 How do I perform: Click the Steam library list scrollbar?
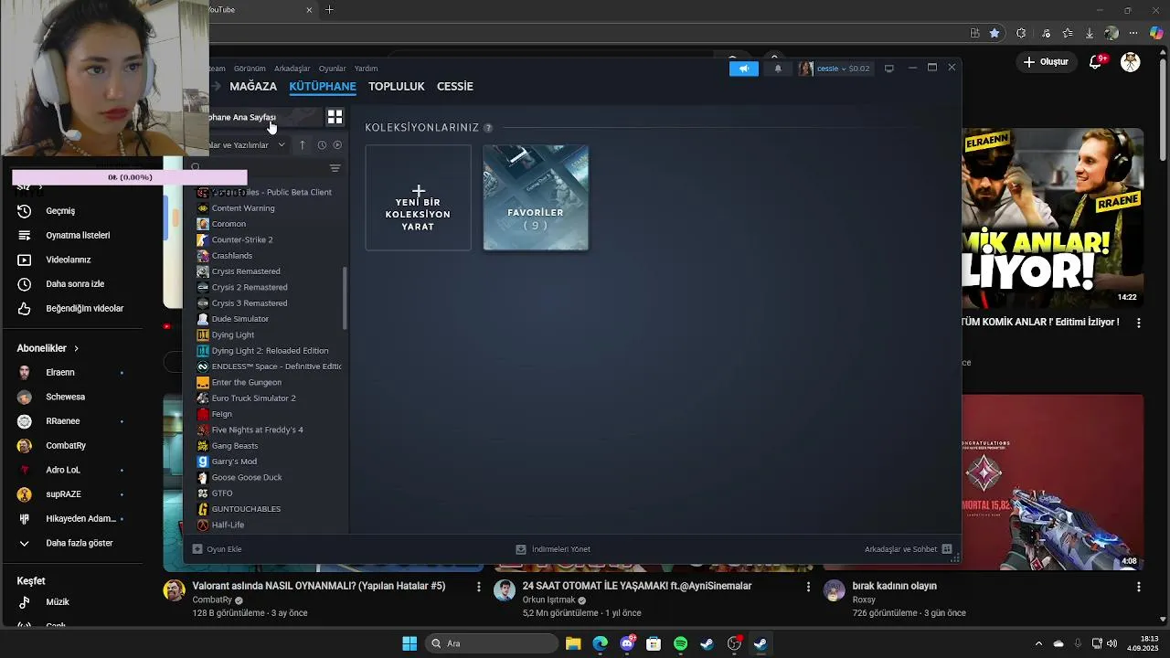pyautogui.click(x=345, y=299)
